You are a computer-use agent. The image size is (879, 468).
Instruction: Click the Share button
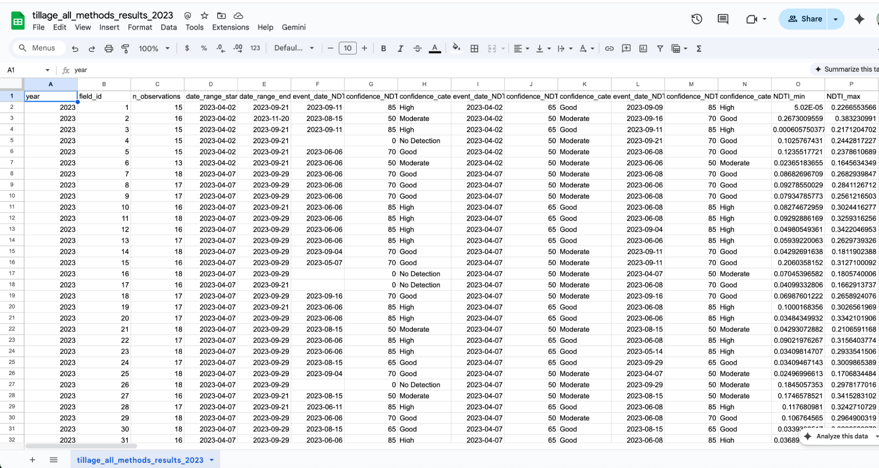coord(804,19)
